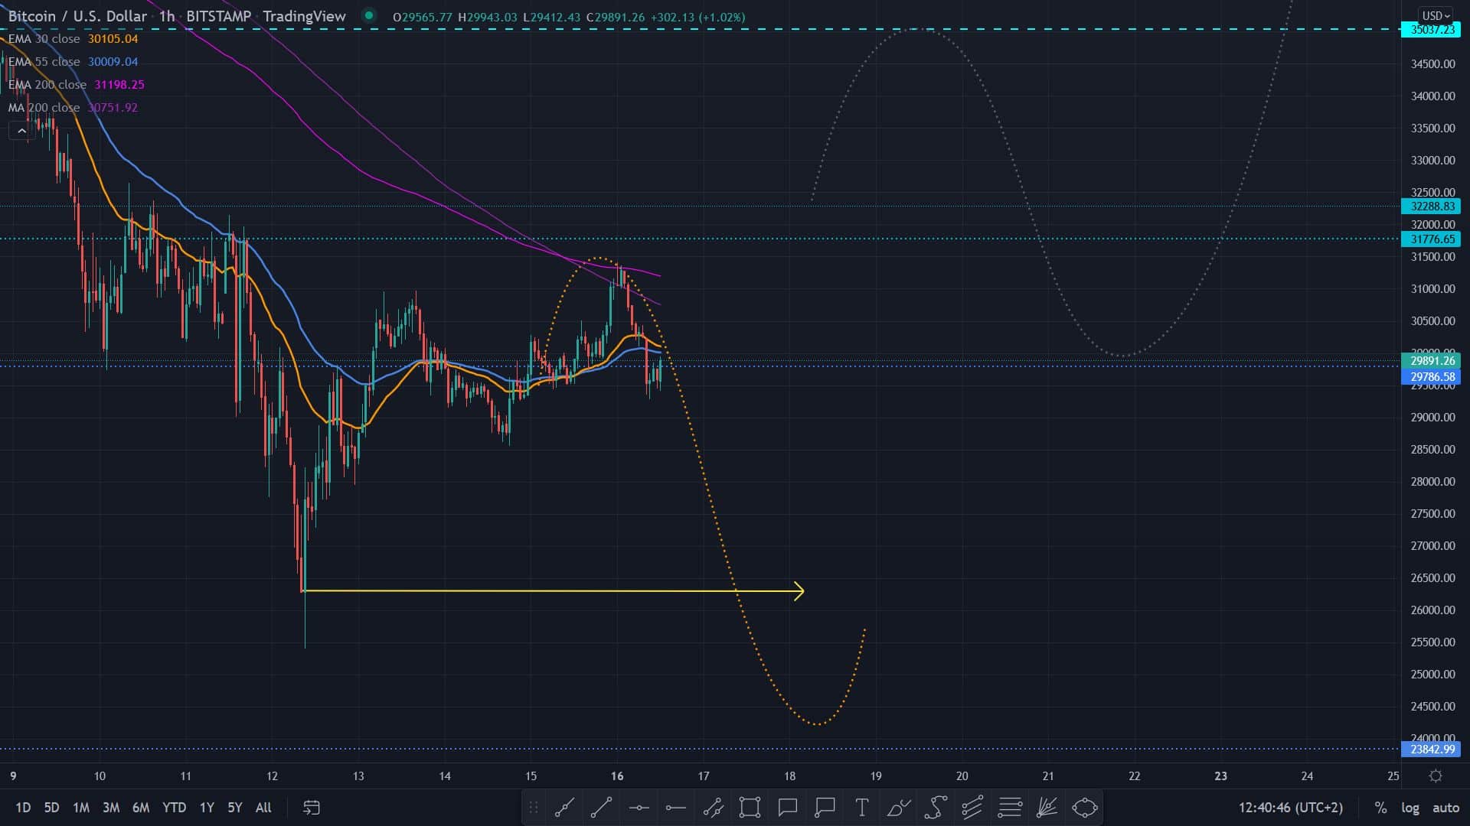Select the Fibonacci retracement lines tool
This screenshot has width=1470, height=826.
pos(1010,807)
